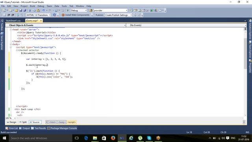Click the Open File folder icon

point(17,11)
